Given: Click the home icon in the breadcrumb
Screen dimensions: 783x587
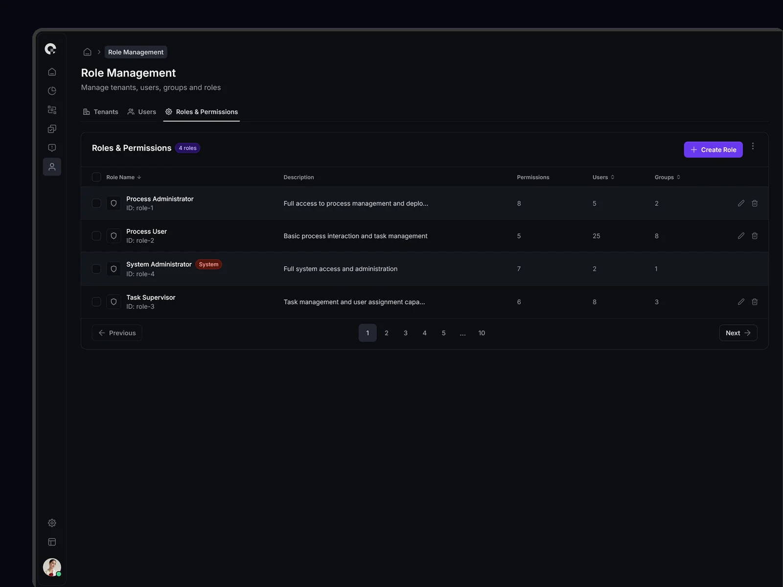Looking at the screenshot, I should click(x=87, y=52).
